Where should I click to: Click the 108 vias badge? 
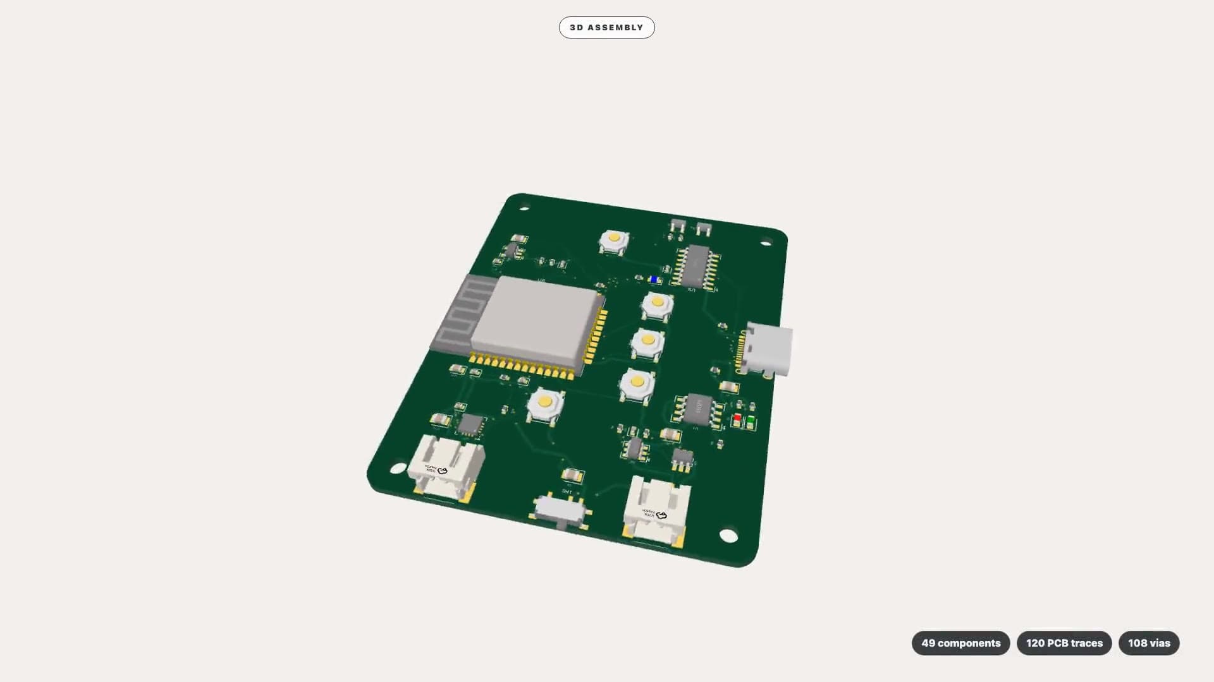tap(1149, 643)
